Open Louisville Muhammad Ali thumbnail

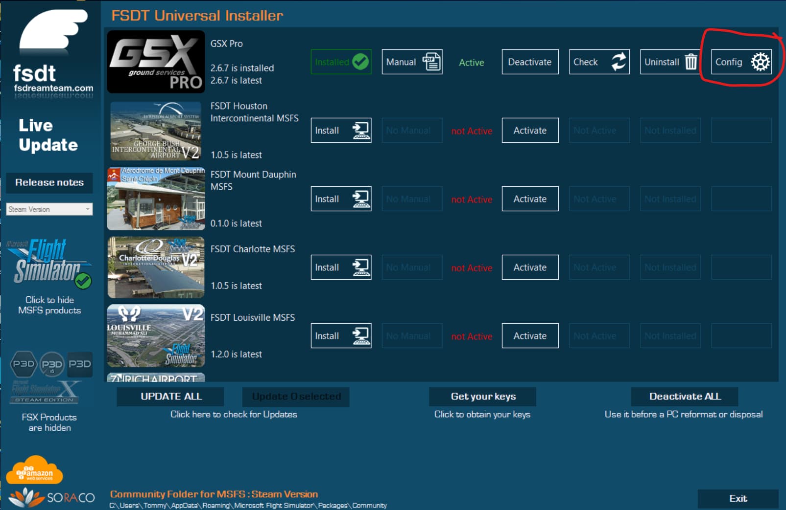click(156, 336)
